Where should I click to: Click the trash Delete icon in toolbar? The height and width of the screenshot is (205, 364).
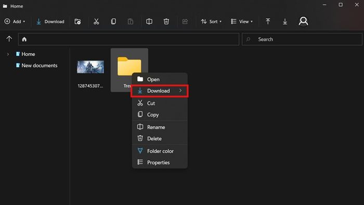pyautogui.click(x=166, y=21)
